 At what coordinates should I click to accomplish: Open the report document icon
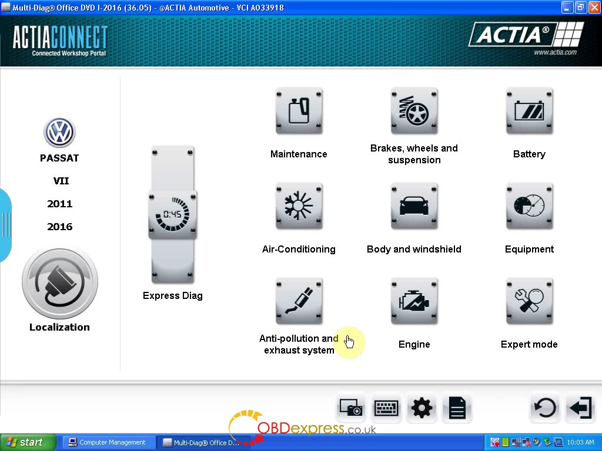[x=457, y=408]
